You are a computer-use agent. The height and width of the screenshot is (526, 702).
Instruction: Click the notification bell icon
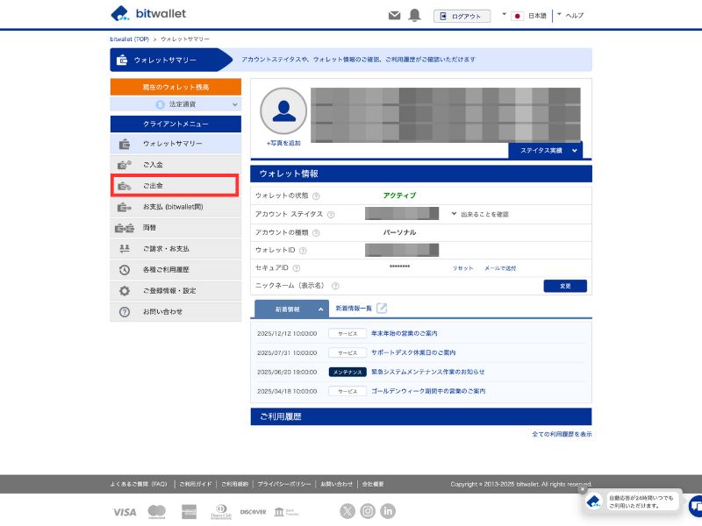click(x=415, y=14)
